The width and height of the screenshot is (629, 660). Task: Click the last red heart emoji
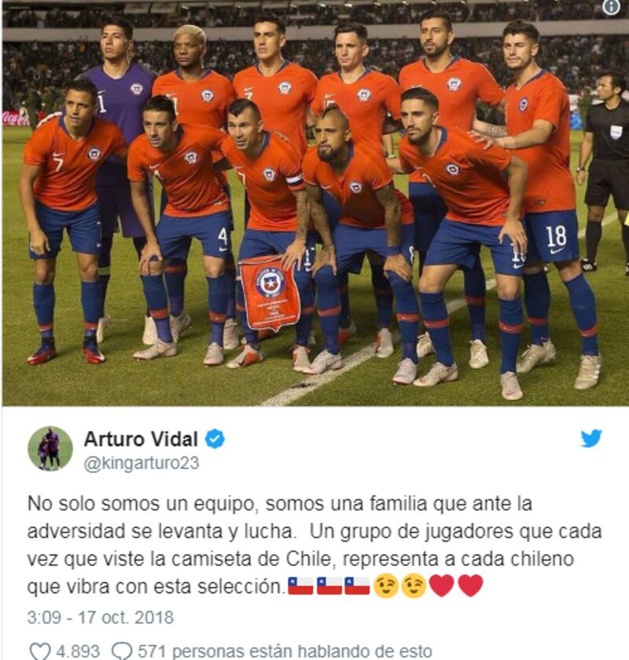coord(470,585)
